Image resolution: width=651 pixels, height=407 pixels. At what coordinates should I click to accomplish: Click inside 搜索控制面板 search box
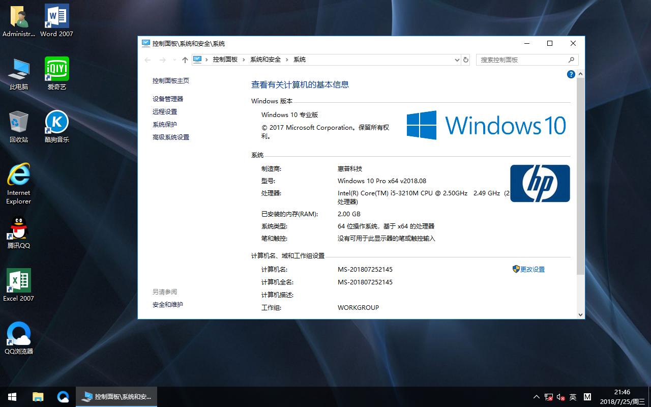523,60
